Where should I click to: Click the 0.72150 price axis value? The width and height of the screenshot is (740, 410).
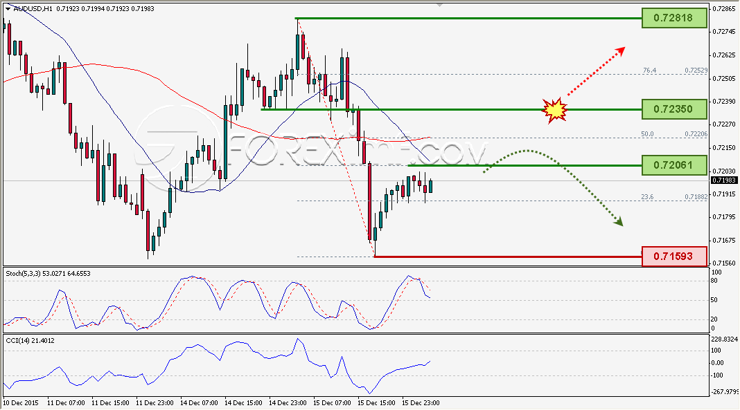tap(725, 148)
